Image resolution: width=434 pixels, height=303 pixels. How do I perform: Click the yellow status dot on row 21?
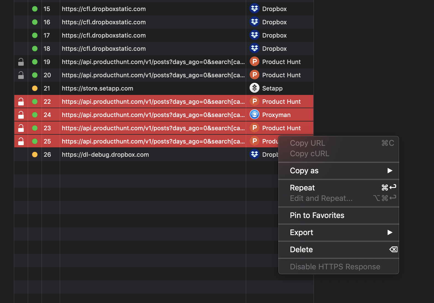[x=35, y=88]
